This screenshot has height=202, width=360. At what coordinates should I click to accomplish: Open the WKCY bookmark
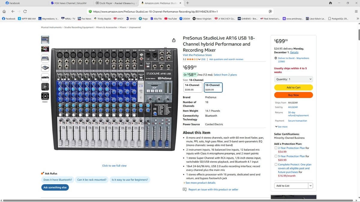coord(118,19)
